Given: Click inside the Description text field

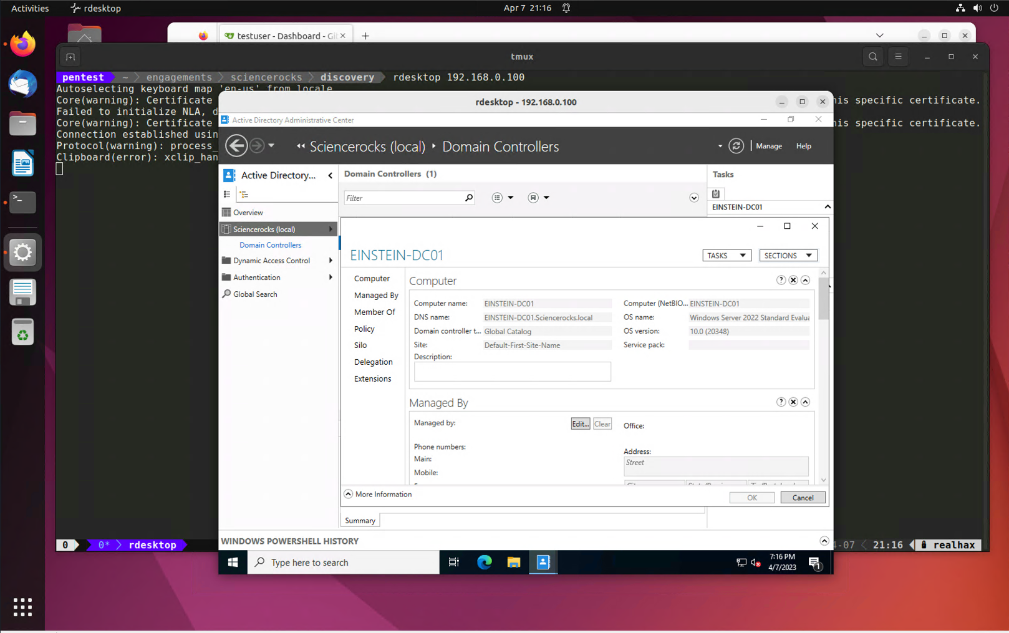Looking at the screenshot, I should coord(512,372).
